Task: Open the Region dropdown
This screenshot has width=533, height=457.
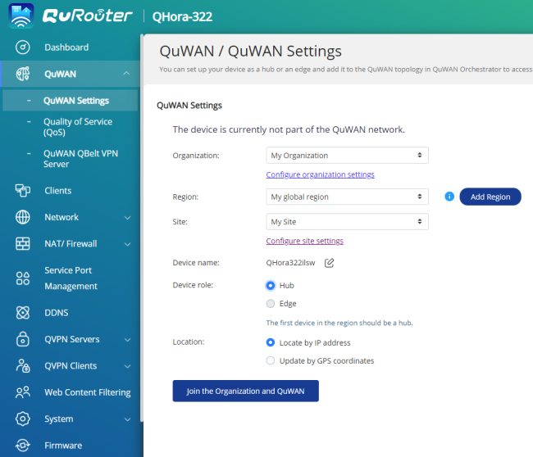Action: pyautogui.click(x=347, y=197)
